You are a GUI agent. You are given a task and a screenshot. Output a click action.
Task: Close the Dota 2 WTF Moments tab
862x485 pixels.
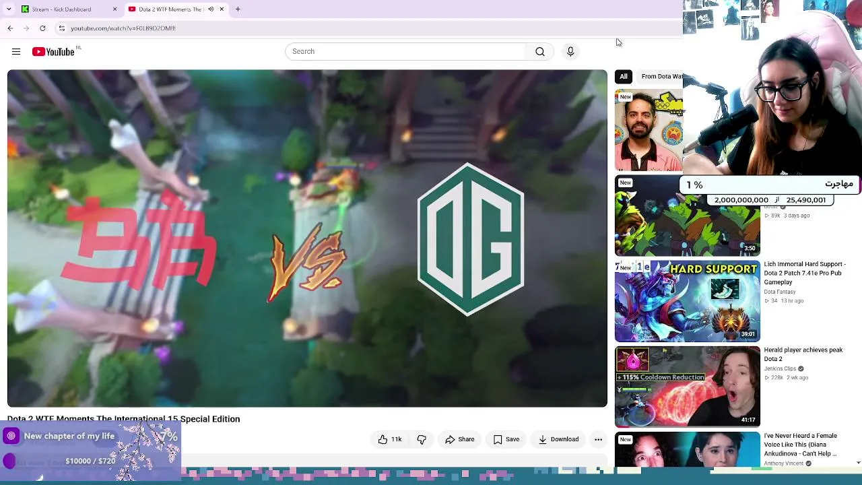[x=222, y=9]
